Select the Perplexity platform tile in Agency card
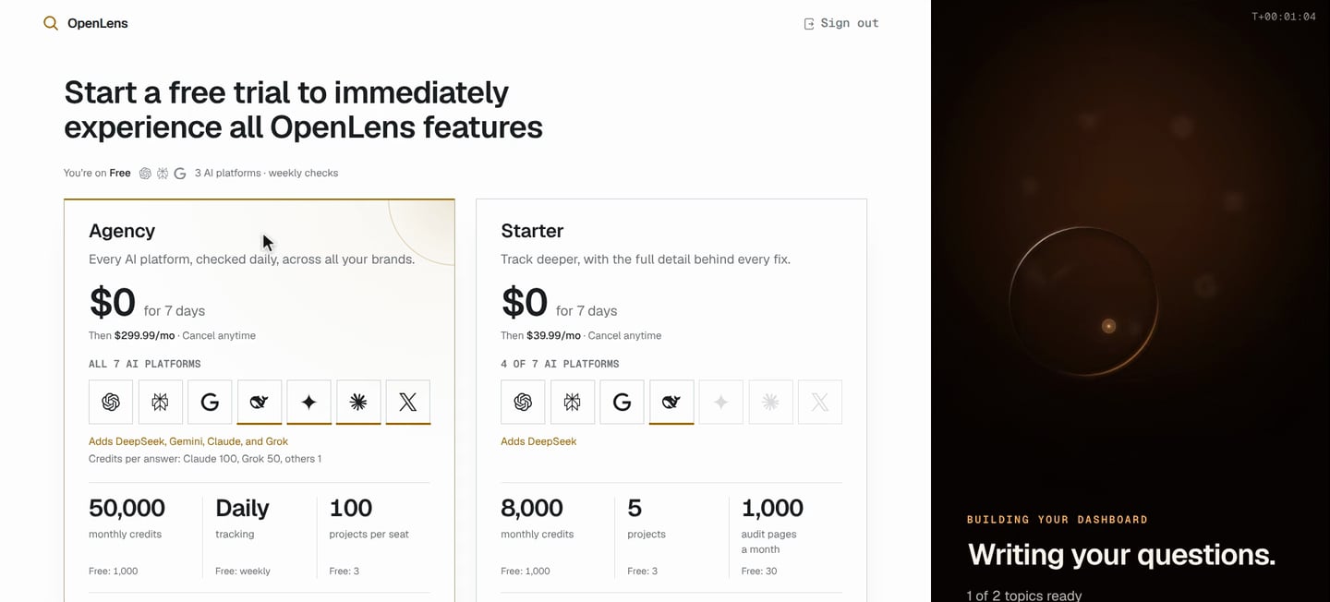 [160, 402]
